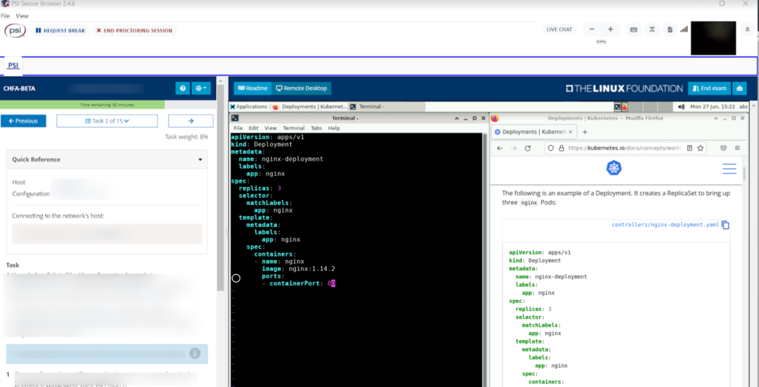Click the Firefox logo in title bar
The width and height of the screenshot is (759, 387).
[495, 117]
